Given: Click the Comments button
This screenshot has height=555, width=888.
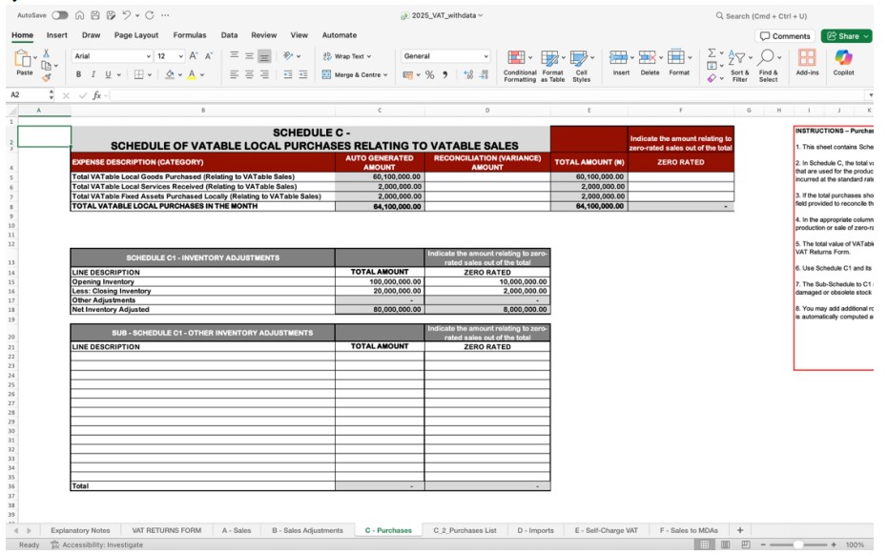Looking at the screenshot, I should coord(785,36).
